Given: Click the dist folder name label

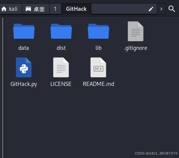Looking at the screenshot, I should [61, 48].
